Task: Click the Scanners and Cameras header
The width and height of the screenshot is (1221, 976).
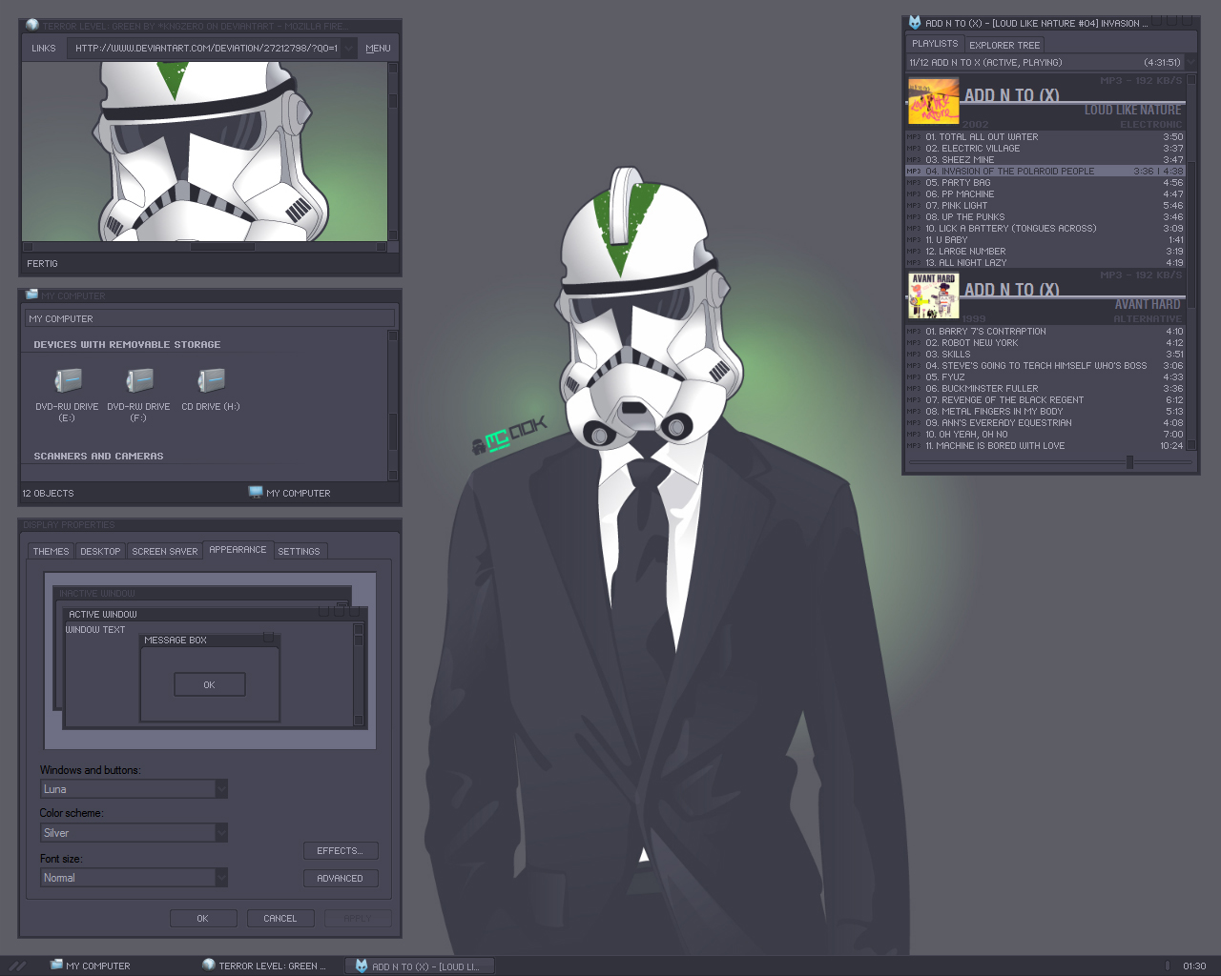Action: [98, 457]
